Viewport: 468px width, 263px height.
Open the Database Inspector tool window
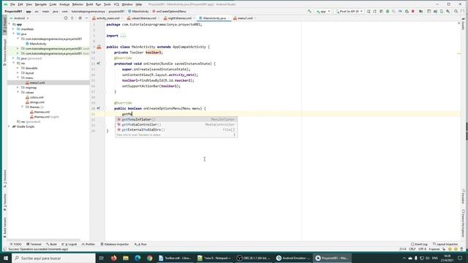click(x=115, y=244)
